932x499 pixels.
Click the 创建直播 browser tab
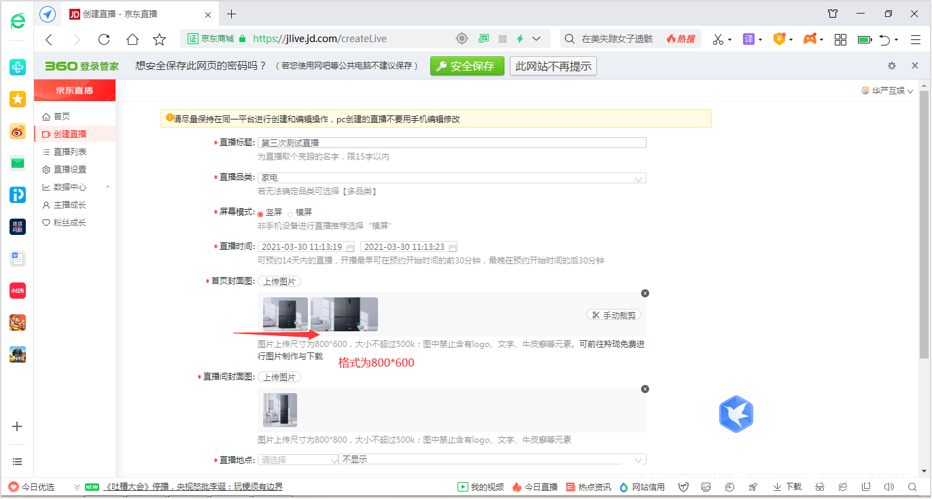[x=119, y=14]
